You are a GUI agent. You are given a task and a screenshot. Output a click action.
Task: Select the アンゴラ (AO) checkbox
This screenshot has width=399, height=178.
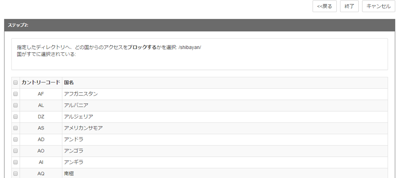coord(16,151)
